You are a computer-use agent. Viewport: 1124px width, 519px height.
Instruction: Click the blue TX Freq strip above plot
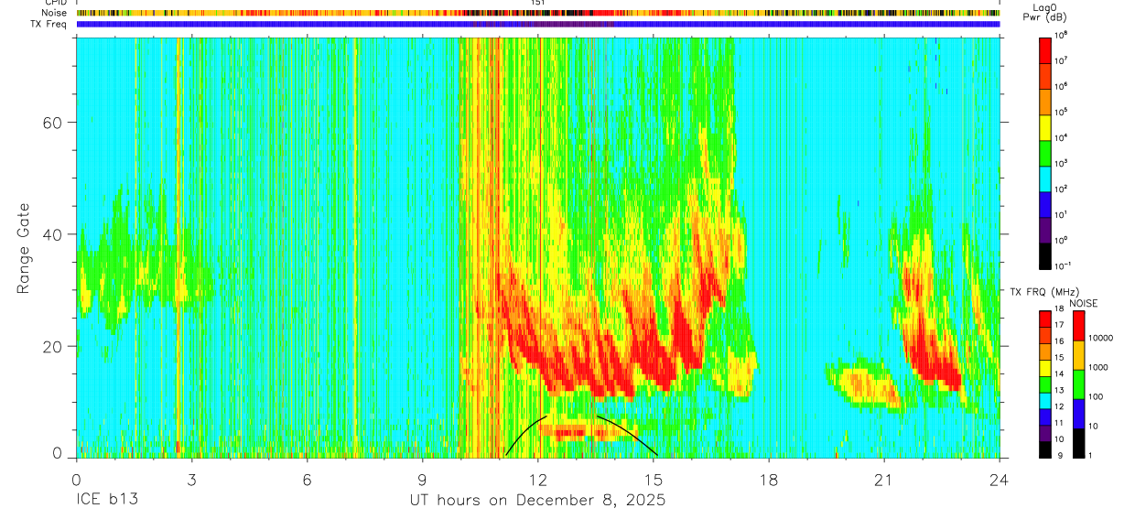click(x=538, y=25)
